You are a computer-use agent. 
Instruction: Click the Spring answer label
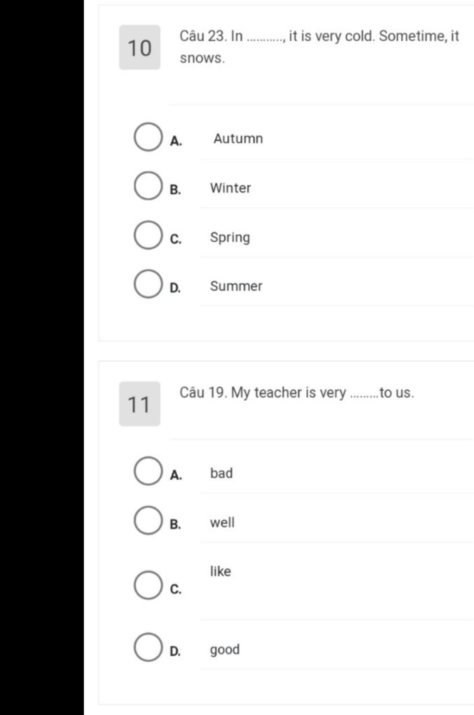coord(230,238)
